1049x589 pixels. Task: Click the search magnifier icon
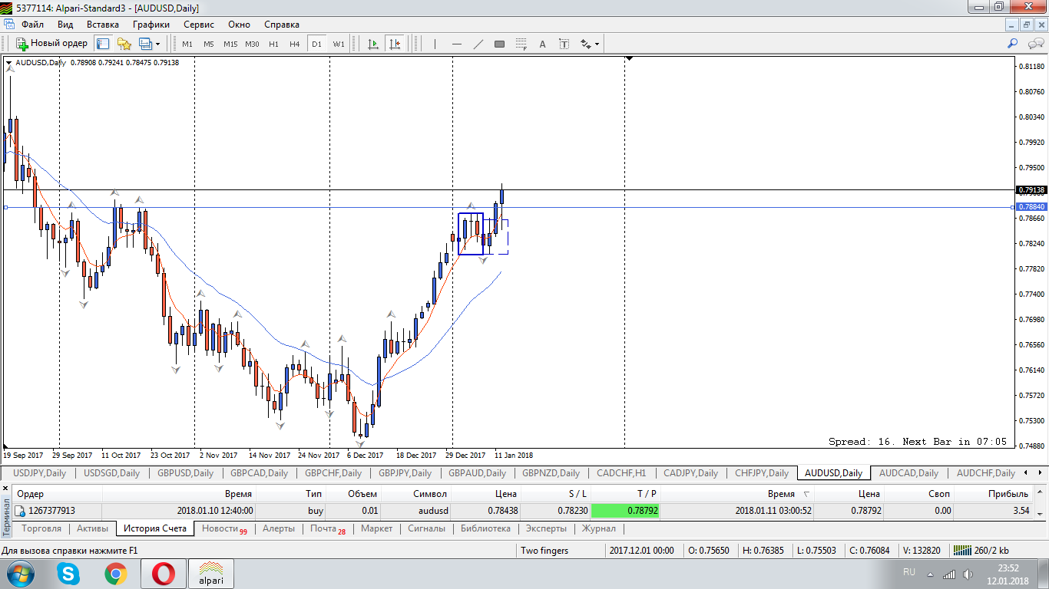pyautogui.click(x=1013, y=44)
